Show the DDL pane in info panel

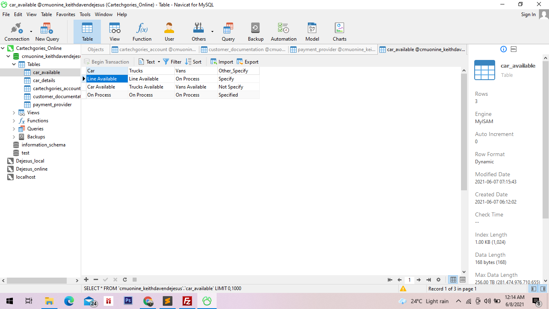point(514,49)
